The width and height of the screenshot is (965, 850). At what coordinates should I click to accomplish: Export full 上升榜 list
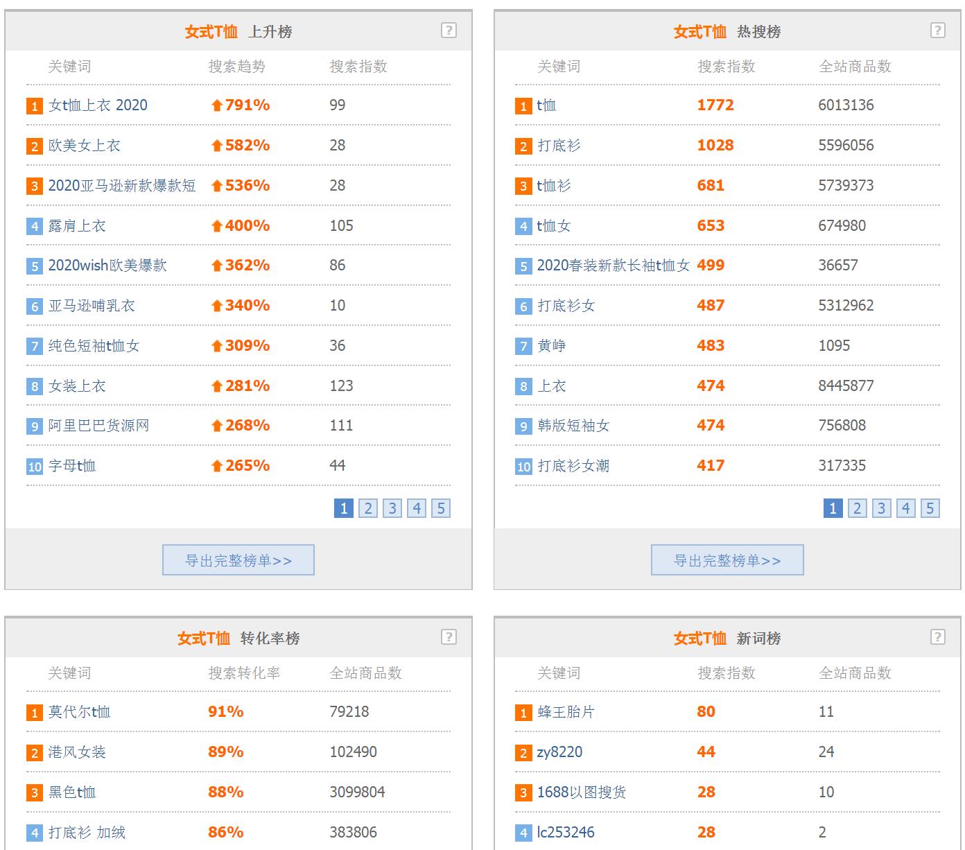tap(238, 560)
